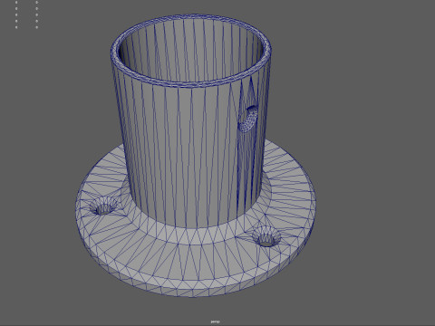Click the first heads-up display dot in right column

(x=37, y=2)
